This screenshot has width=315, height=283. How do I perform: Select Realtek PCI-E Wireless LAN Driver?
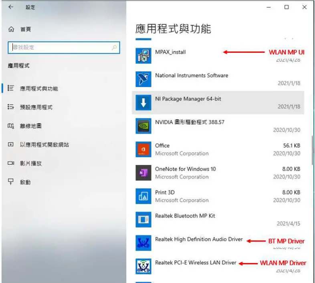click(196, 263)
